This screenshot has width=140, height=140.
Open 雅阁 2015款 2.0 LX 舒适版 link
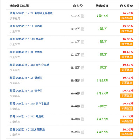pos(26,26)
